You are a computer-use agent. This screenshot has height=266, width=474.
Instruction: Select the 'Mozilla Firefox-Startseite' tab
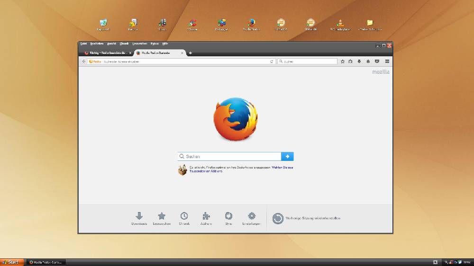pyautogui.click(x=160, y=53)
